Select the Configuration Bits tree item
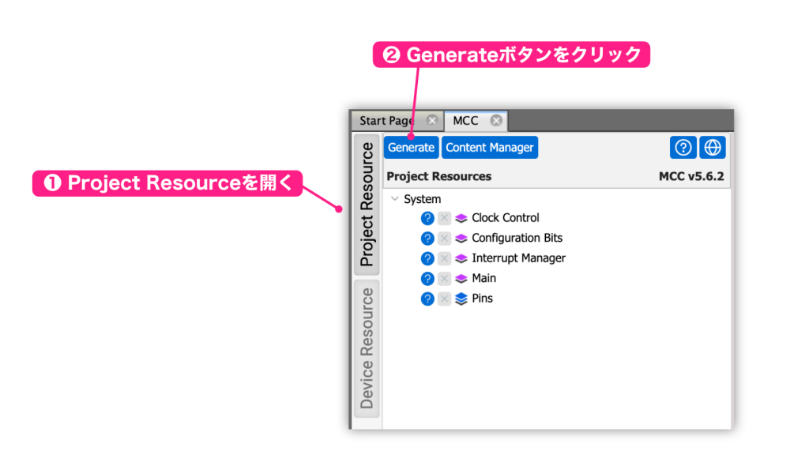Image resolution: width=809 pixels, height=455 pixels. 517,239
